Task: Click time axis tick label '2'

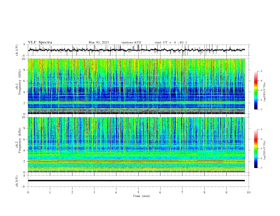Action: [x=72, y=192]
